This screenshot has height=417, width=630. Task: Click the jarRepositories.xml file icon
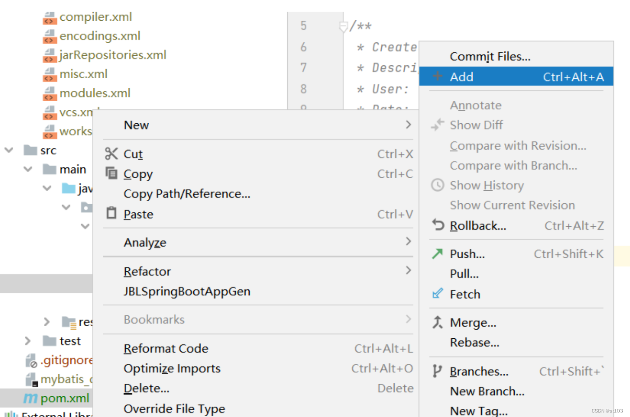(50, 55)
